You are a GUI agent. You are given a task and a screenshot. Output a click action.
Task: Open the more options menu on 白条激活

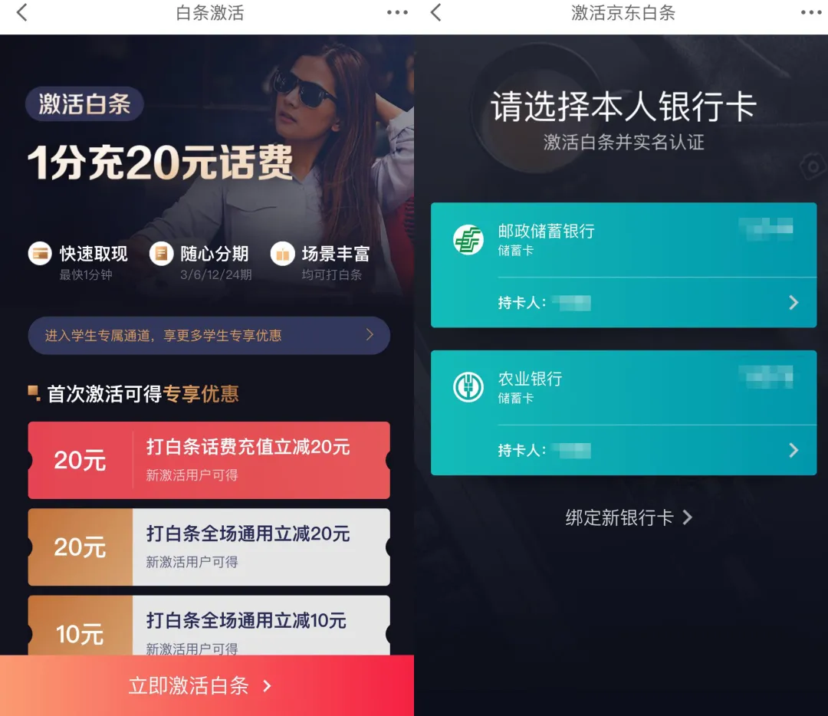click(x=397, y=12)
